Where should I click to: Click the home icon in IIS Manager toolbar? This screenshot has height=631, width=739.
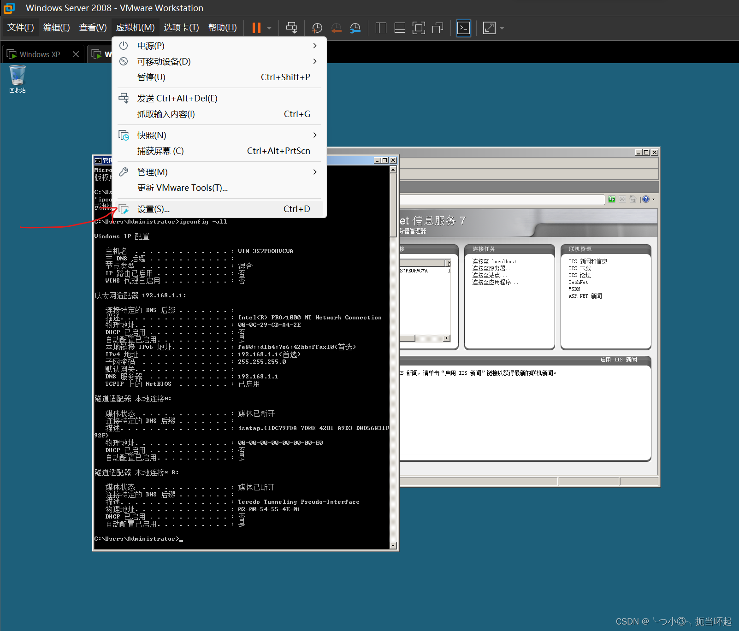click(x=633, y=199)
